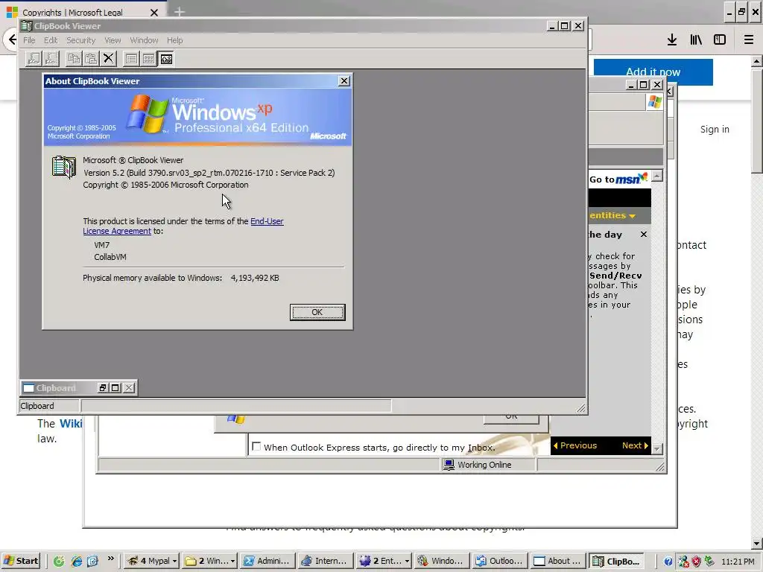Click the Go to msn link

coord(618,179)
